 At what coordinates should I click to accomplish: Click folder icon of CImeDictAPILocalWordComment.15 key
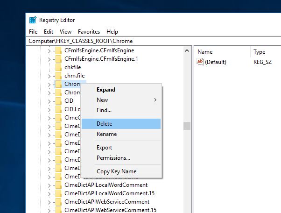[x=58, y=193]
